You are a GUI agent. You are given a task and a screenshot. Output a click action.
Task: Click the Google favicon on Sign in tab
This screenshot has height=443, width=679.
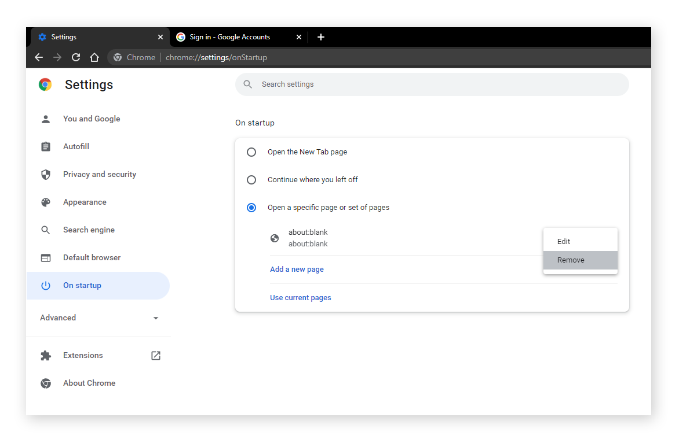[x=181, y=37]
